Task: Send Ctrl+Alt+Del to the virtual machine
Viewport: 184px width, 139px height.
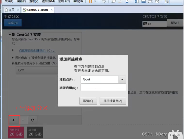Action: pyautogui.click(x=104, y=1)
